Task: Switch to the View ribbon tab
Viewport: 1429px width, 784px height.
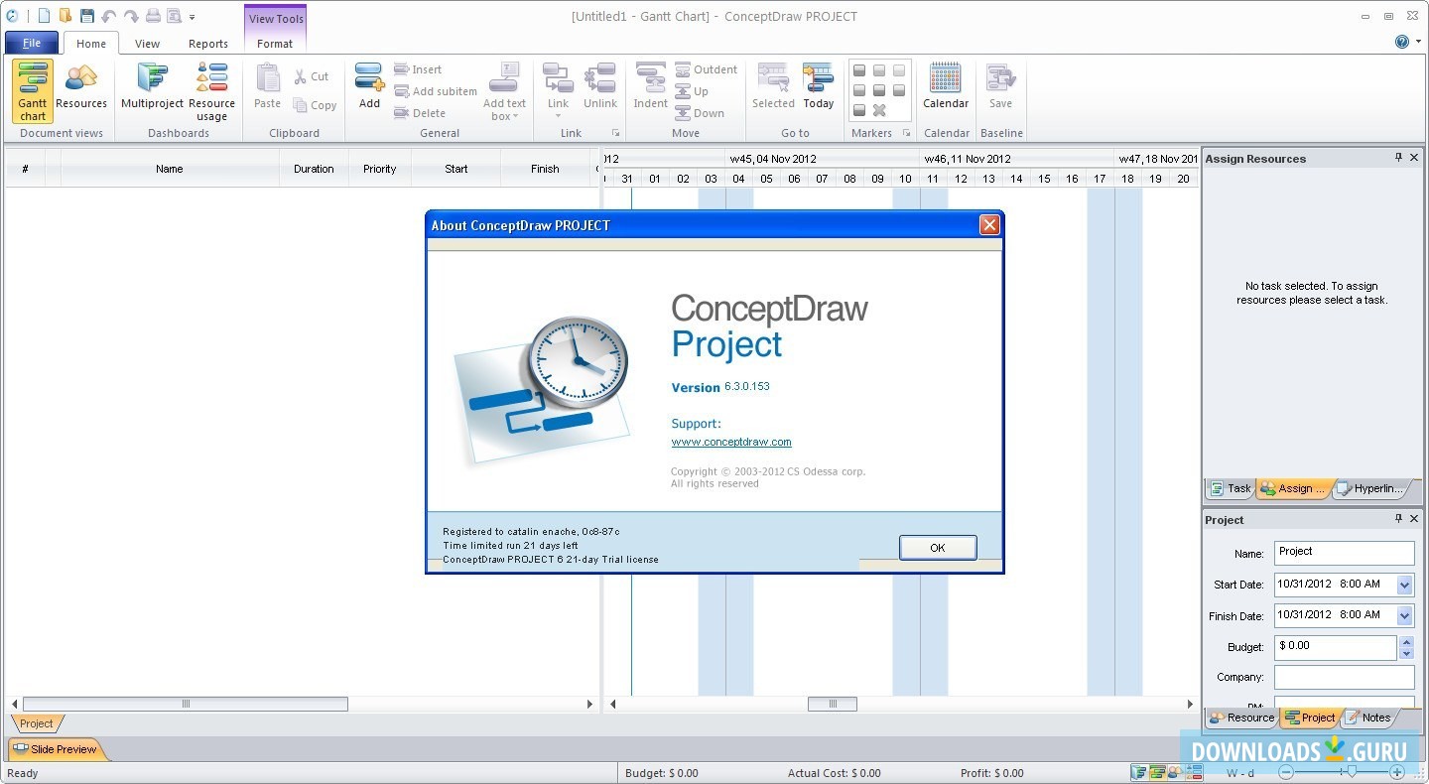Action: 147,44
